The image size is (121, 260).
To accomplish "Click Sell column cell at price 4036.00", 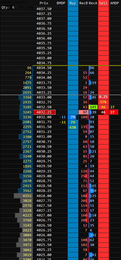I will coord(103,38).
